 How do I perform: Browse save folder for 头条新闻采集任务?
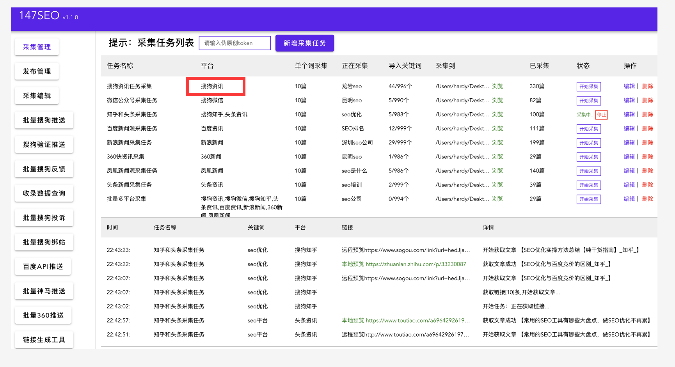[497, 184]
